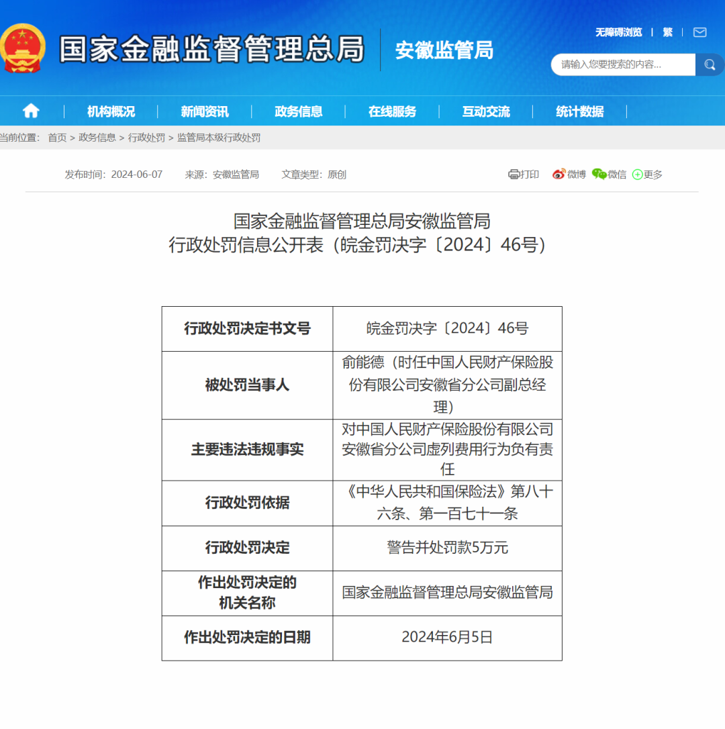Screen dimensions: 725x729
Task: Click 行政处罚 in the breadcrumb
Action: pyautogui.click(x=146, y=138)
